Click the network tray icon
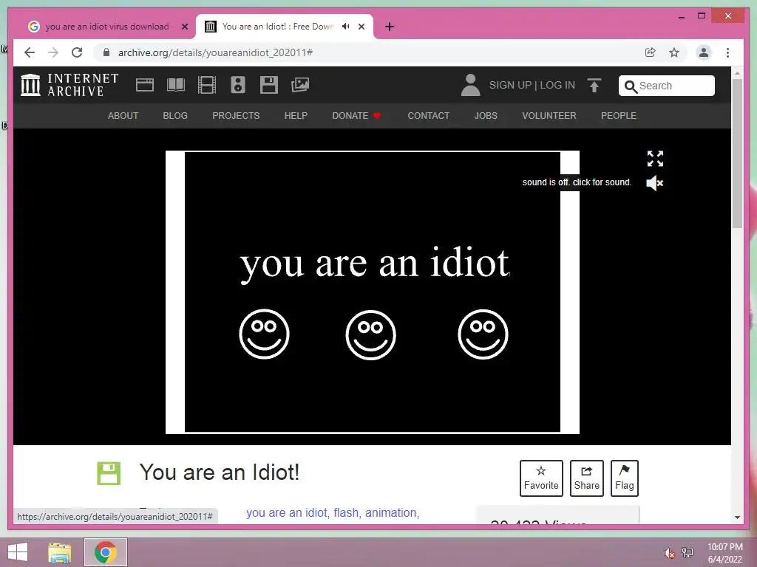Viewport: 757px width, 567px height. tap(688, 552)
